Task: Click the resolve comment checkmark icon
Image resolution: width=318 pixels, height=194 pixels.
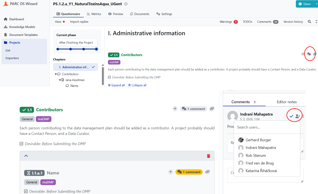Action: [291, 116]
